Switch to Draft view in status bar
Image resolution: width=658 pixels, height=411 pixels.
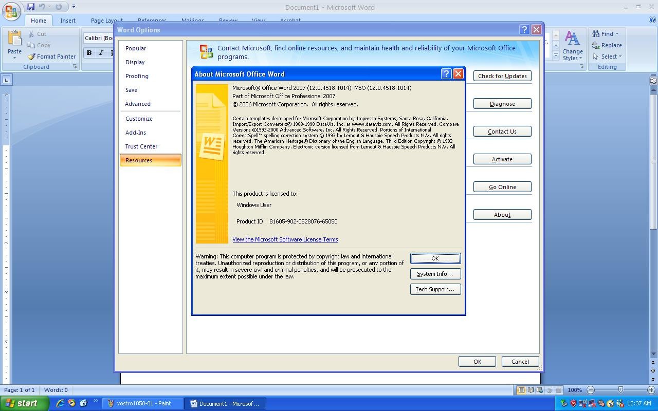coord(558,390)
